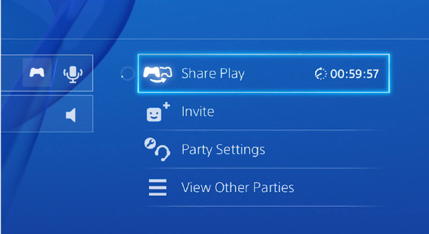The image size is (429, 234).
Task: Choose the Invite menu entry text
Action: click(198, 112)
